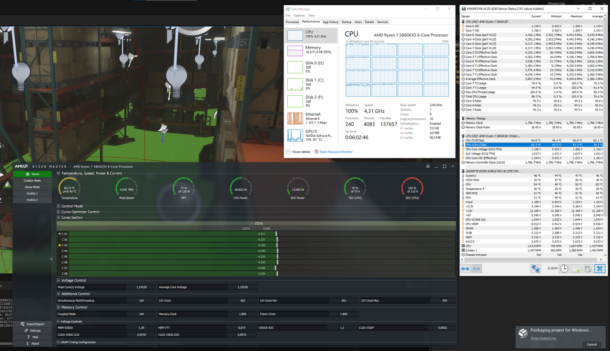Viewport: 610px width, 351px height.
Task: Open Ryzen Master Settings
Action: tap(32, 330)
